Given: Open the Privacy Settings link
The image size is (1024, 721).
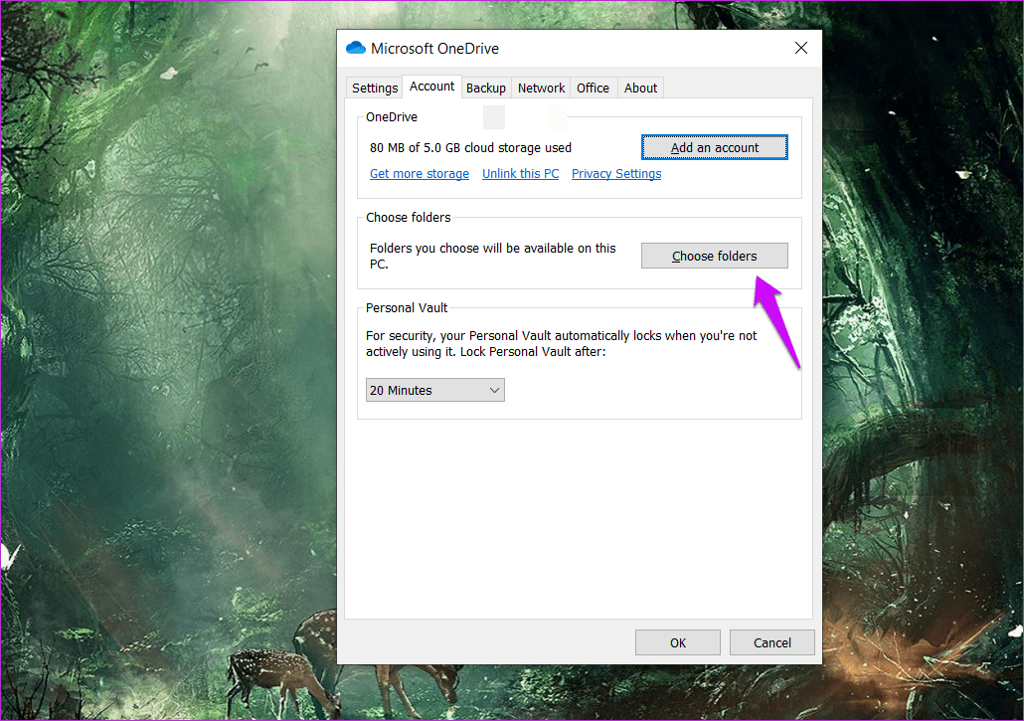Looking at the screenshot, I should [615, 174].
